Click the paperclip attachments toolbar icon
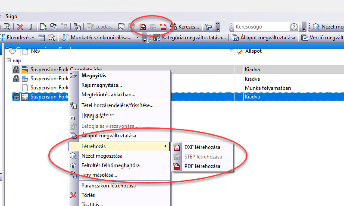 click(x=31, y=27)
